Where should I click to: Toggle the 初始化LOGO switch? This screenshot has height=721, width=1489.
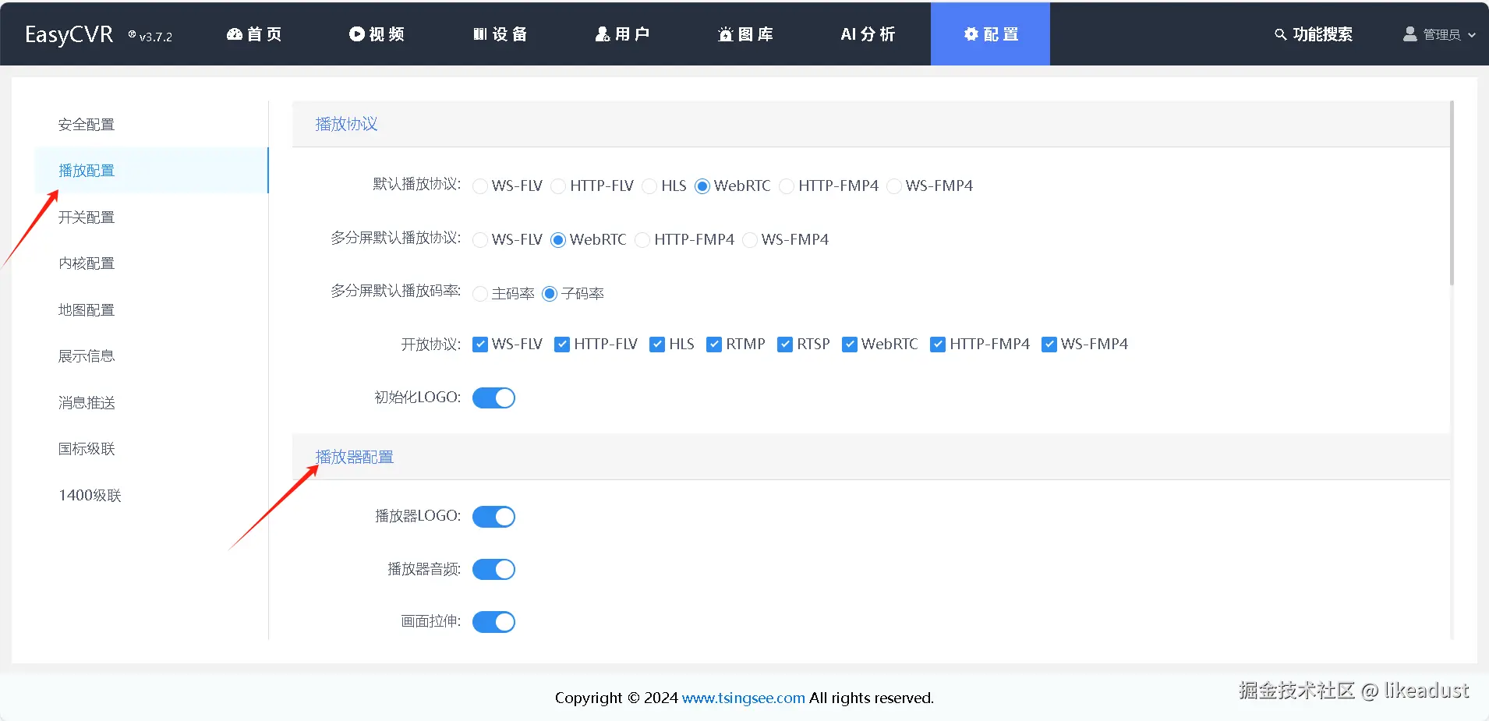[493, 398]
